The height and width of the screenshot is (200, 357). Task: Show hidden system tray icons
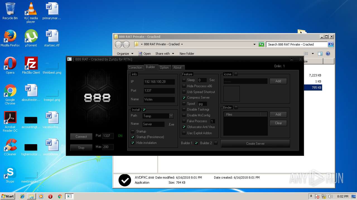[311, 196]
